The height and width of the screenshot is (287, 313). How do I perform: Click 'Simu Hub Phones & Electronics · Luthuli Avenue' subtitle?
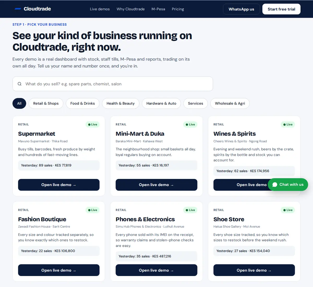(150, 226)
